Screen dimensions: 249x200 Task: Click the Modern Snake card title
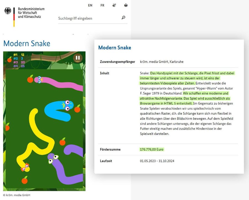(115, 48)
